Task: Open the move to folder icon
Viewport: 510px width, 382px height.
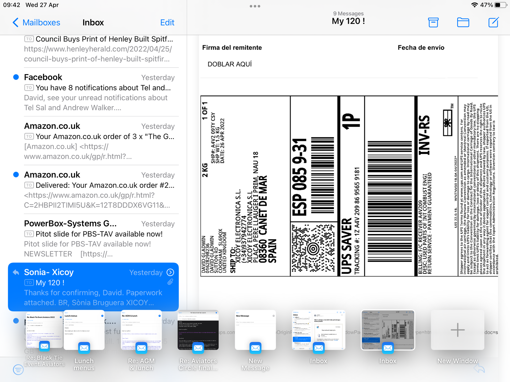Action: coord(463,22)
